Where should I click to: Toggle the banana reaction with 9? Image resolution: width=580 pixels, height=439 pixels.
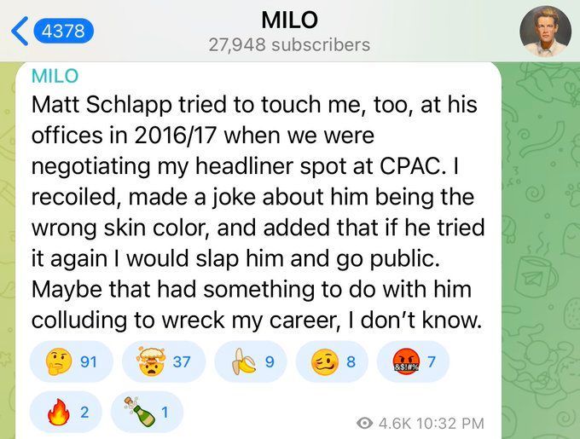click(251, 361)
